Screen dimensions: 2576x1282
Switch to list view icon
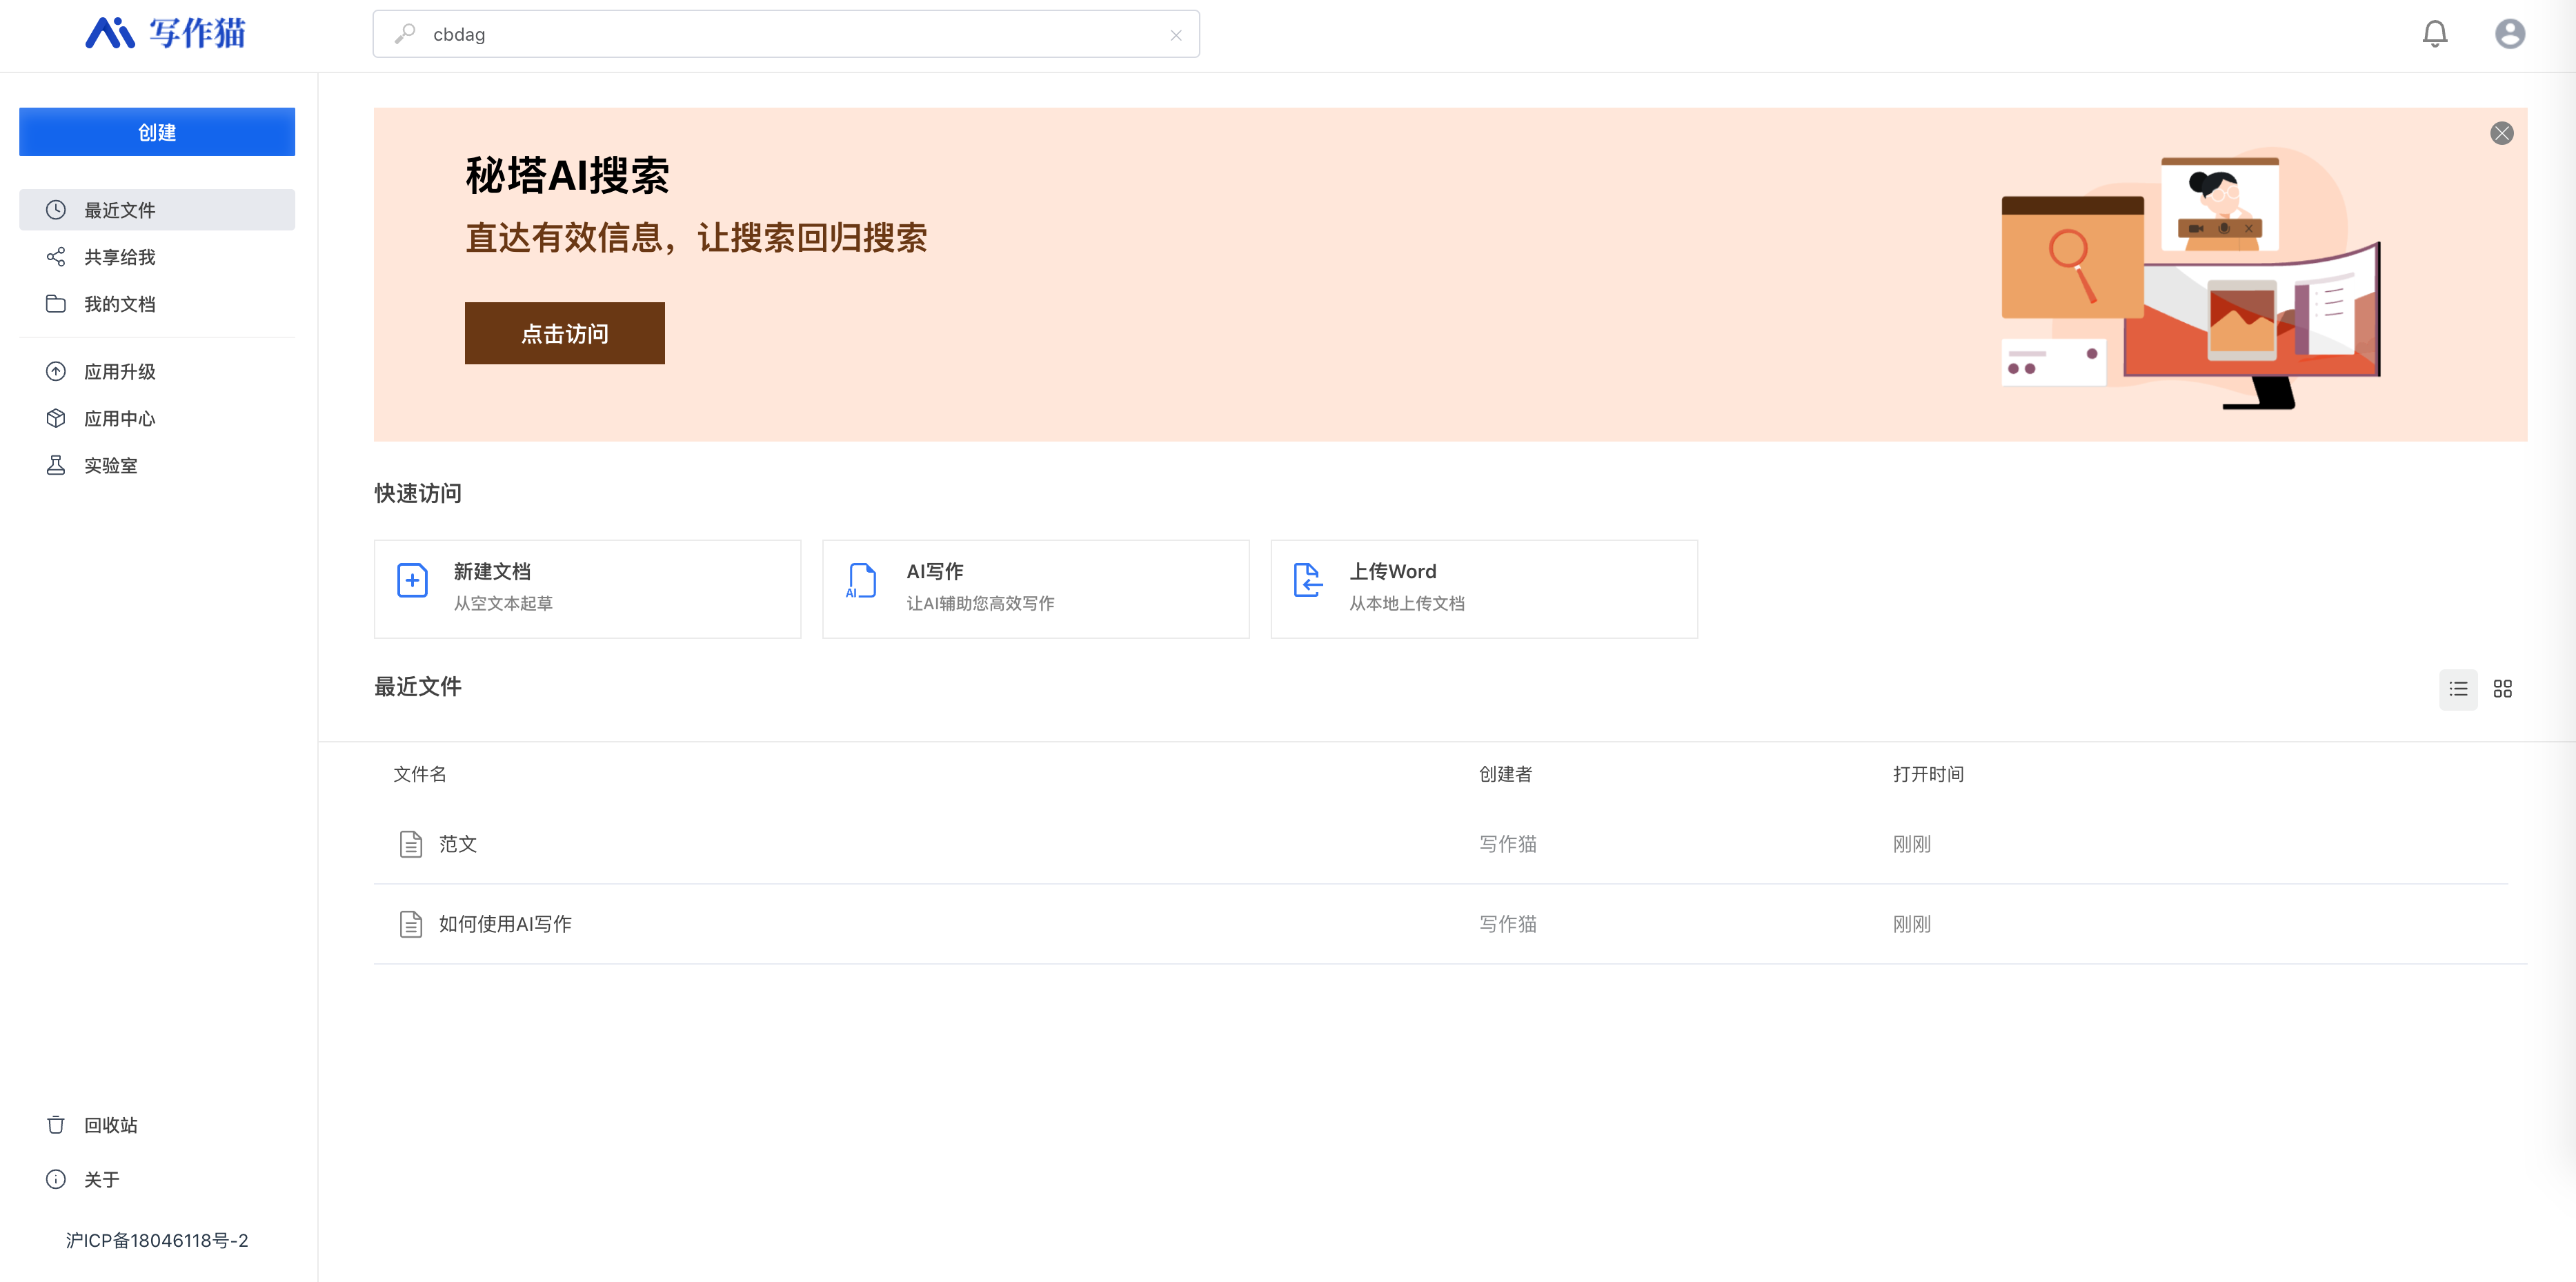2458,689
